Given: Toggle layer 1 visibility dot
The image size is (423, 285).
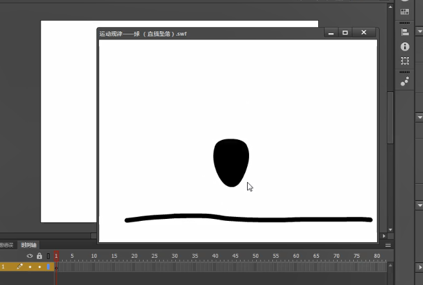Looking at the screenshot, I should click(x=30, y=267).
